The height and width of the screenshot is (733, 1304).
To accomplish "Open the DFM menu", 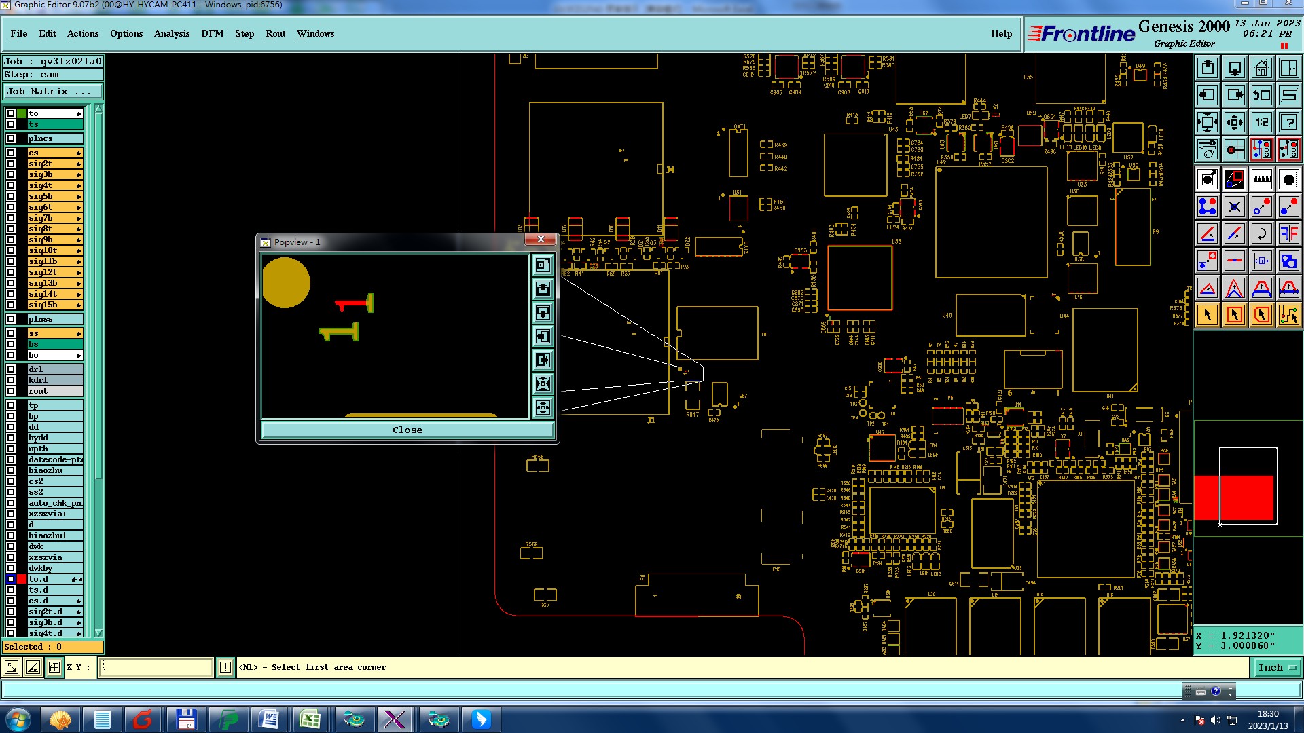I will [212, 33].
